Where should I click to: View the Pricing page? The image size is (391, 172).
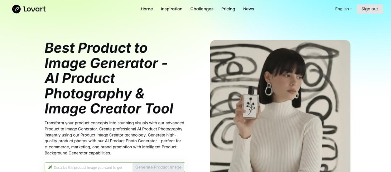click(x=228, y=9)
